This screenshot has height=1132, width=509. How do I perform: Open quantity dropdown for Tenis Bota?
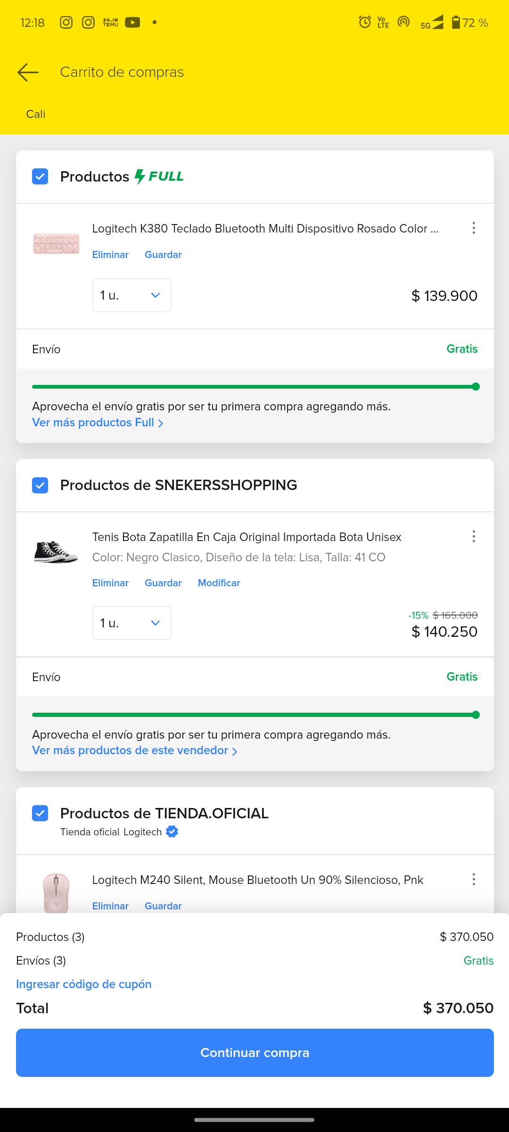(x=131, y=623)
